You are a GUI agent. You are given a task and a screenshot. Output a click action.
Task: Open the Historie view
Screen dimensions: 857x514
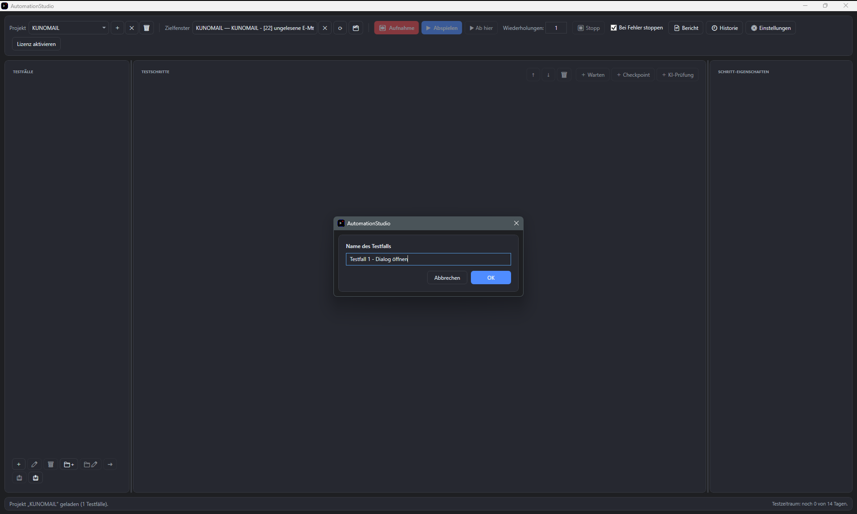(x=724, y=28)
